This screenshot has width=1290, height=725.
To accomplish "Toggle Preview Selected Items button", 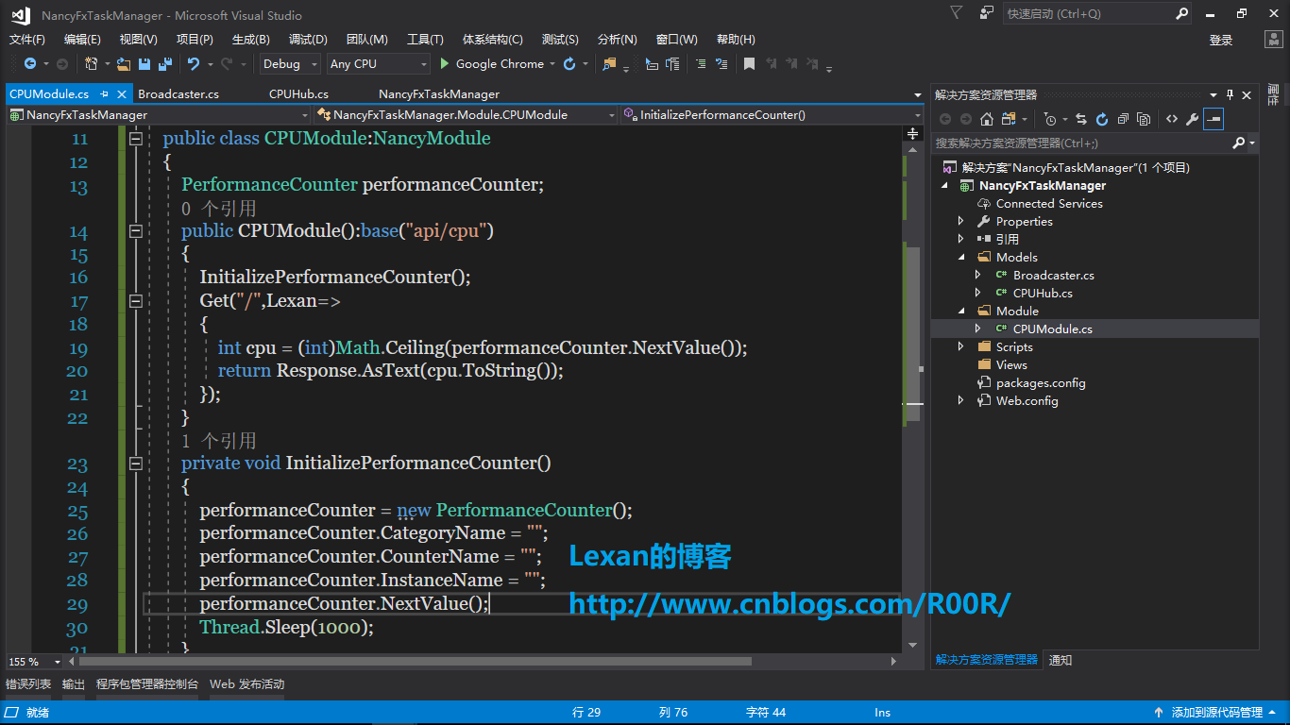I will pos(1214,119).
